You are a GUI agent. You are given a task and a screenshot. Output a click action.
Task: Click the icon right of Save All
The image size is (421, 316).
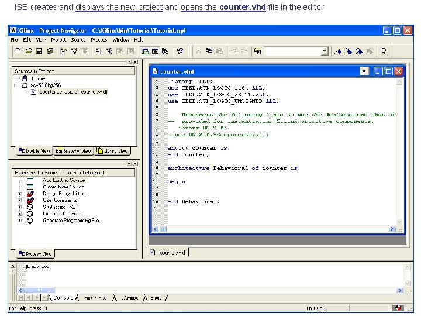tap(64, 51)
